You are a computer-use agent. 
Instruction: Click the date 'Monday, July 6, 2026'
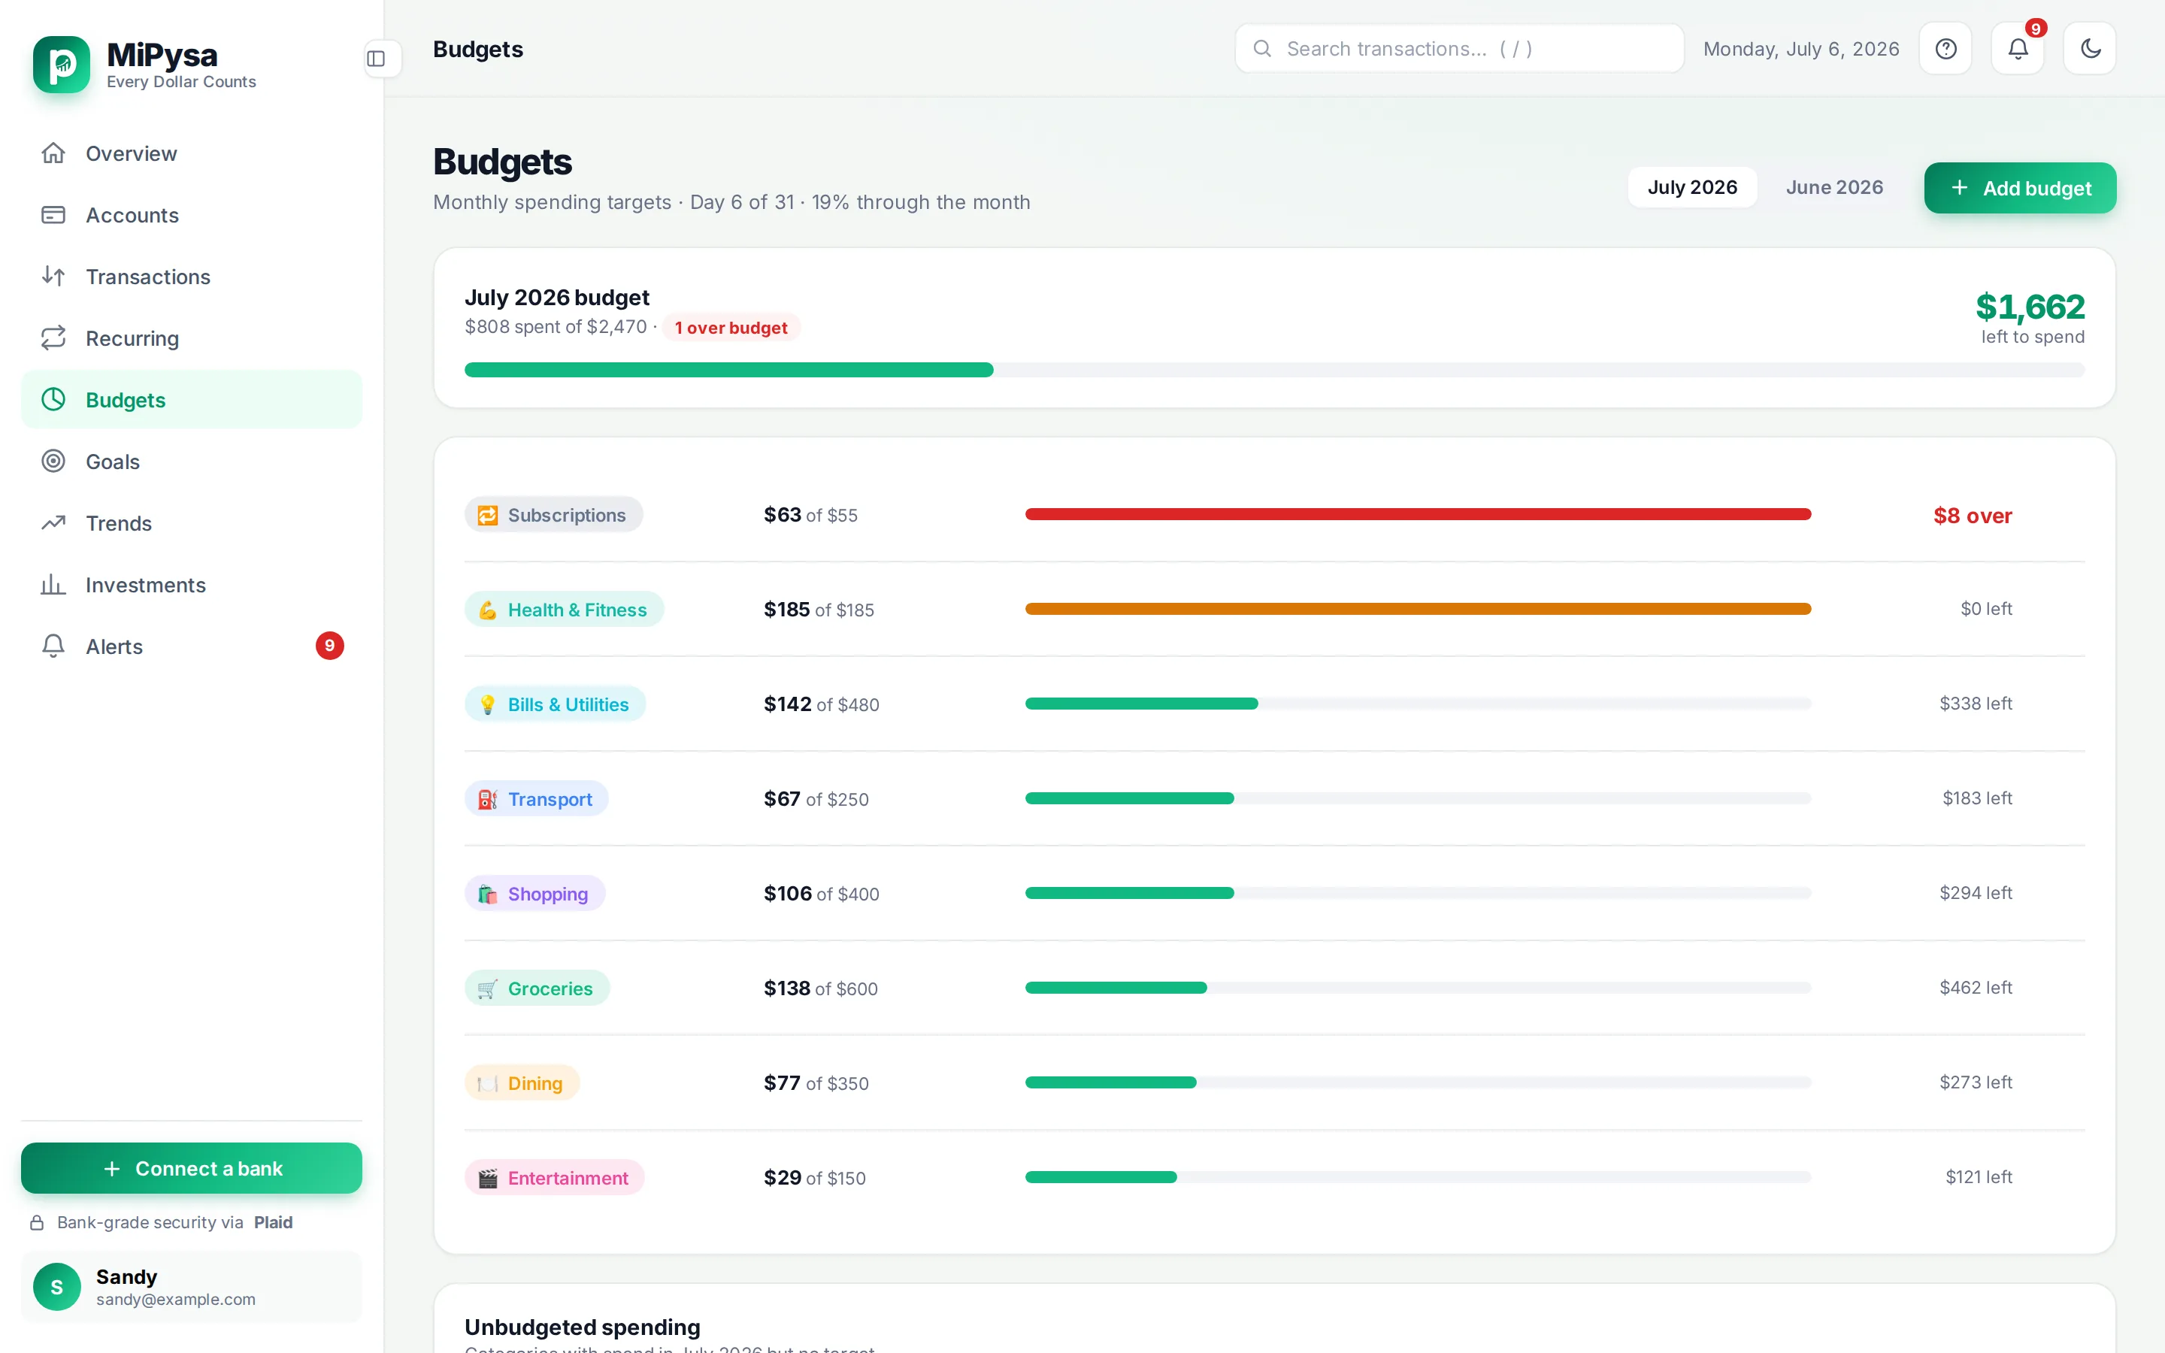(x=1801, y=49)
